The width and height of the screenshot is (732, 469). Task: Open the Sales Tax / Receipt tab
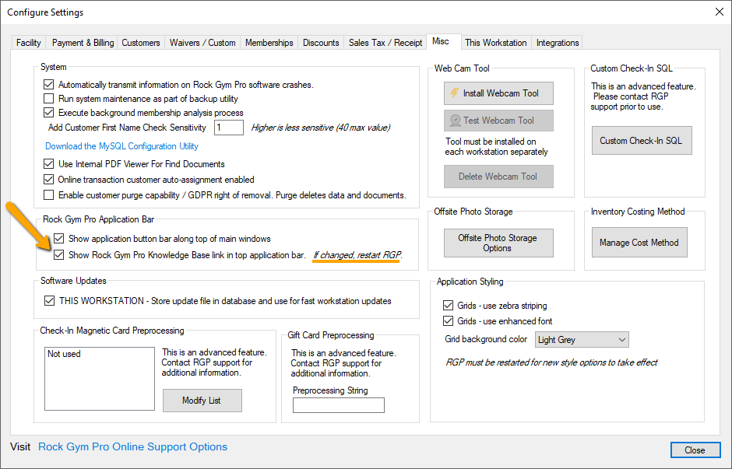[x=385, y=43]
